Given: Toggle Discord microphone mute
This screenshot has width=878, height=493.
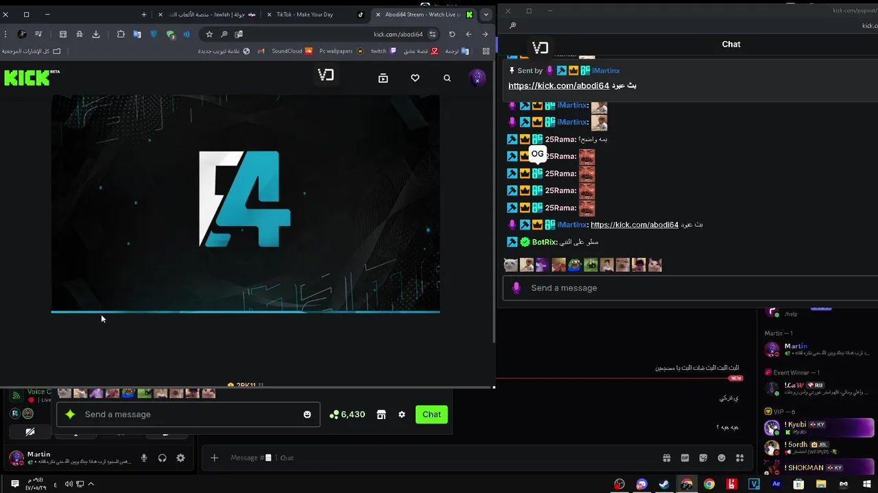Looking at the screenshot, I should click(x=144, y=458).
